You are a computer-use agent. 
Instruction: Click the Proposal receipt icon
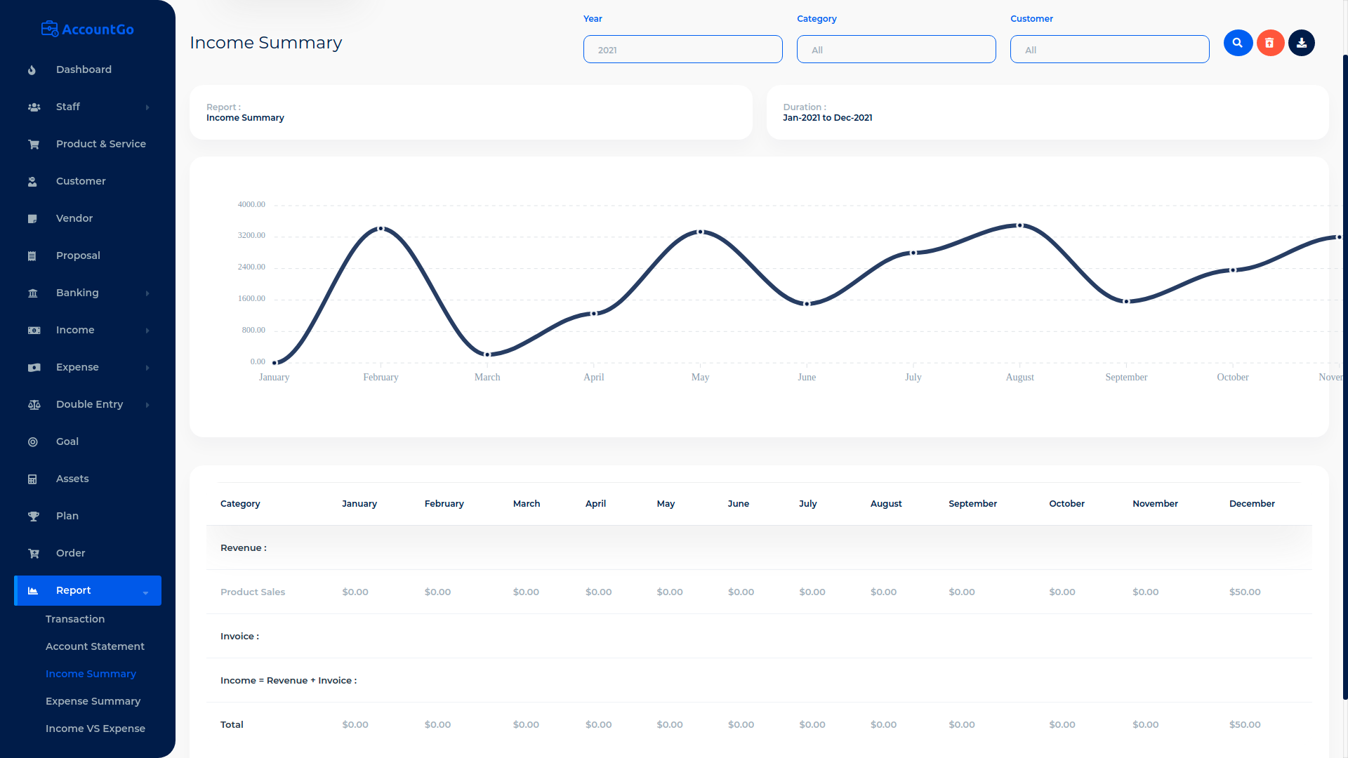(32, 256)
